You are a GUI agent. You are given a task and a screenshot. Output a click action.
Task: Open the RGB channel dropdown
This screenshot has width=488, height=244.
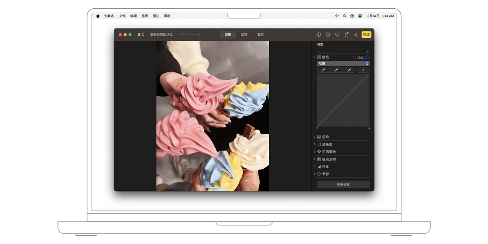pyautogui.click(x=343, y=64)
